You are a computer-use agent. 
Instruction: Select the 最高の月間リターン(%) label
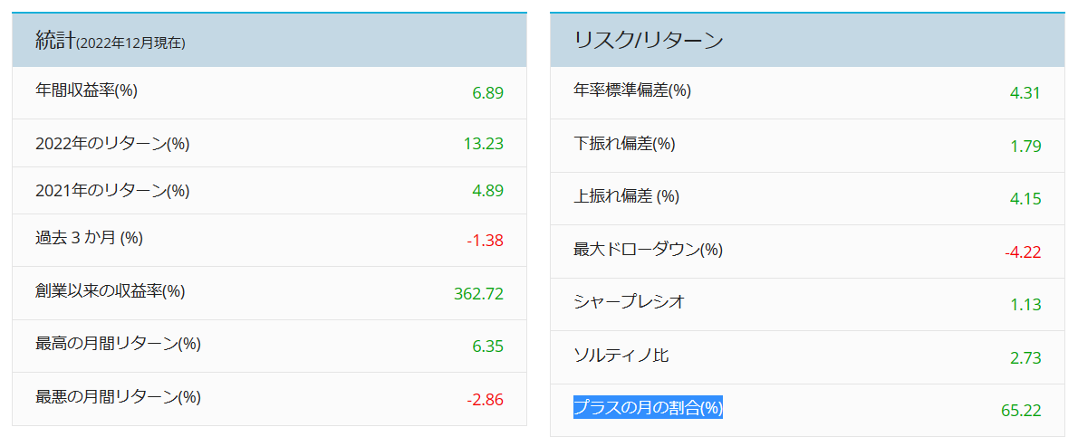point(119,344)
